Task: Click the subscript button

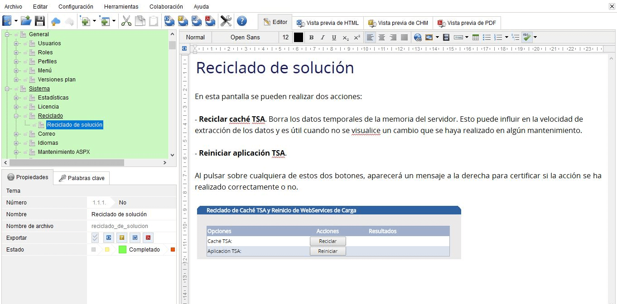Action: coord(346,38)
